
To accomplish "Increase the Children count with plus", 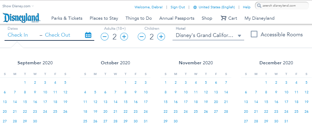I will (161, 37).
